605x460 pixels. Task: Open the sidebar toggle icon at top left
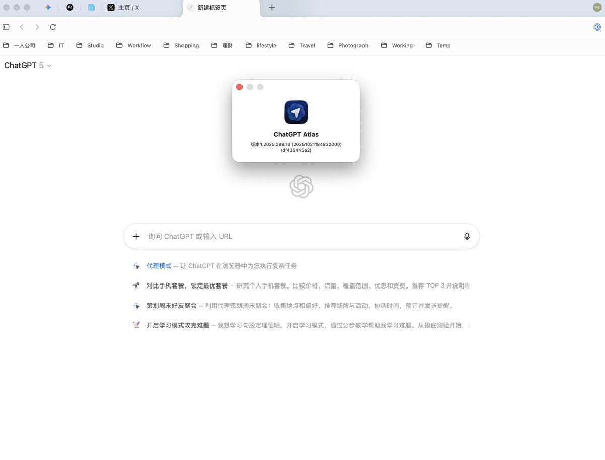(x=6, y=27)
